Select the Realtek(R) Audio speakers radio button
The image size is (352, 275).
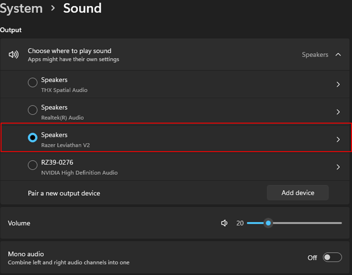click(x=33, y=110)
